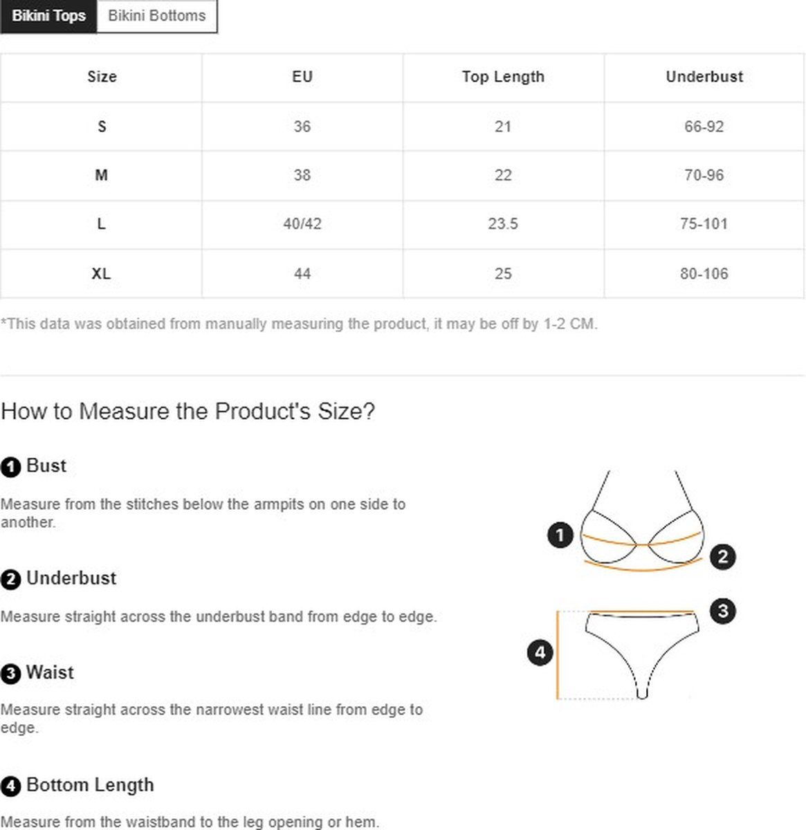Click the Underbust column header
This screenshot has height=830, width=806.
point(704,77)
